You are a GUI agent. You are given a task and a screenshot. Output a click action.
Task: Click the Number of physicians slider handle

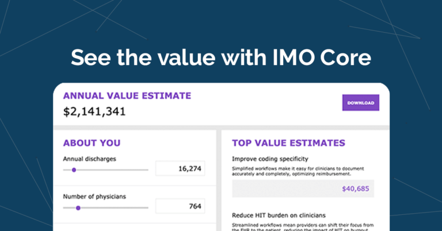tap(78, 208)
